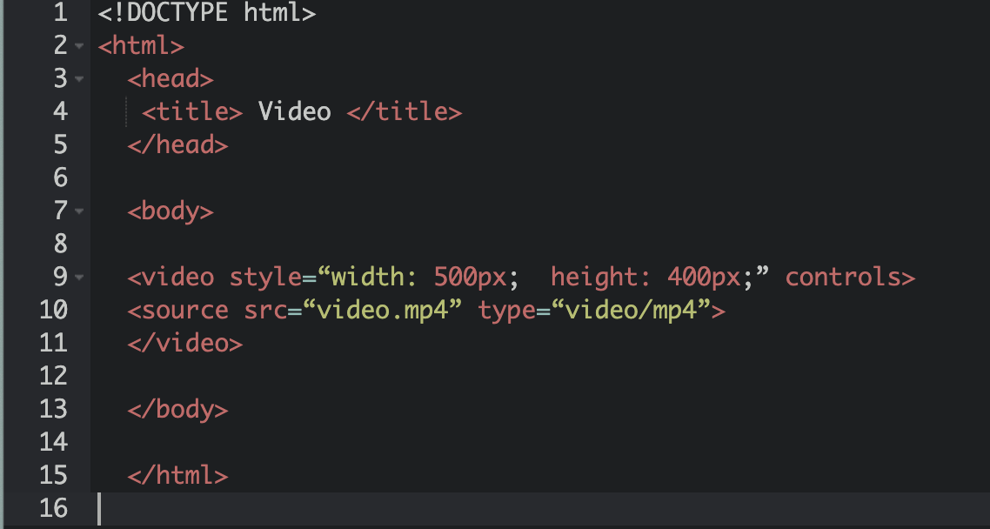Place cursor in the word Video in title
This screenshot has width=990, height=529.
[x=294, y=112]
